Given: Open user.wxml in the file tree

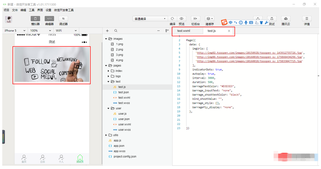Looking at the screenshot, I should click(125, 124).
